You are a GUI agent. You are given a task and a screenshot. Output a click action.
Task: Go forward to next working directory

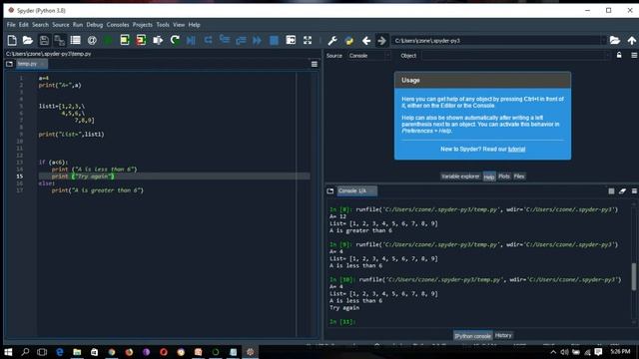381,40
